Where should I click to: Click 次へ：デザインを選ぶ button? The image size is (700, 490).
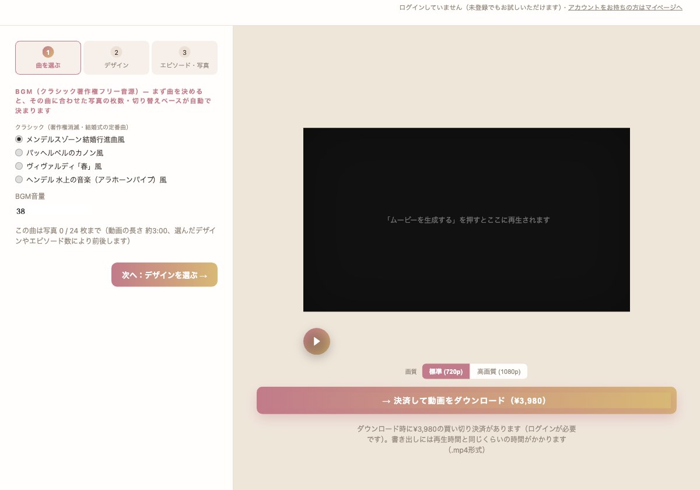point(164,275)
